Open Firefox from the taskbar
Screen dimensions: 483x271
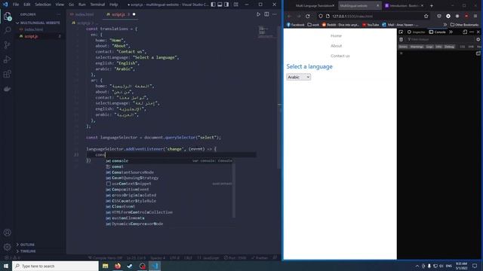click(118, 266)
